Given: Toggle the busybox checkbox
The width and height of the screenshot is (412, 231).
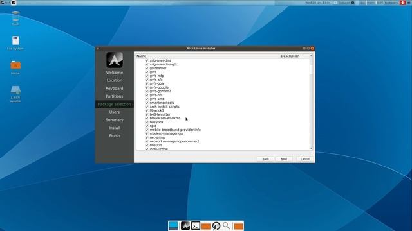Looking at the screenshot, I should [x=147, y=122].
